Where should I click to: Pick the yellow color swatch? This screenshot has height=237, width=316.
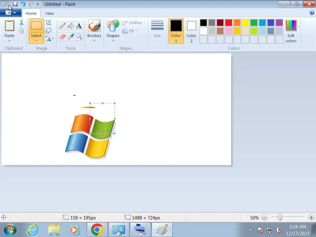(245, 23)
